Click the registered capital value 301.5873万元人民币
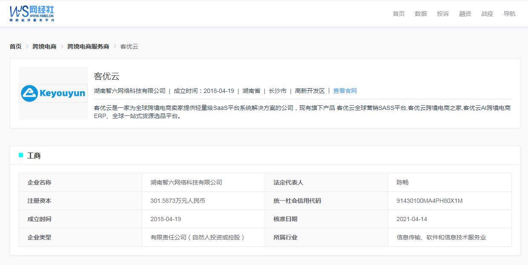The height and width of the screenshot is (265, 528). (178, 201)
